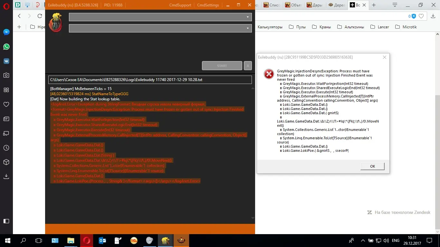Click the Exilebuddy character logo icon

pyautogui.click(x=55, y=23)
